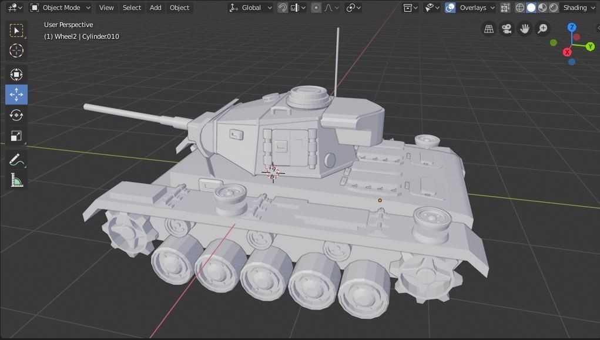The height and width of the screenshot is (340, 600).
Task: Open the View menu
Action: (x=106, y=8)
